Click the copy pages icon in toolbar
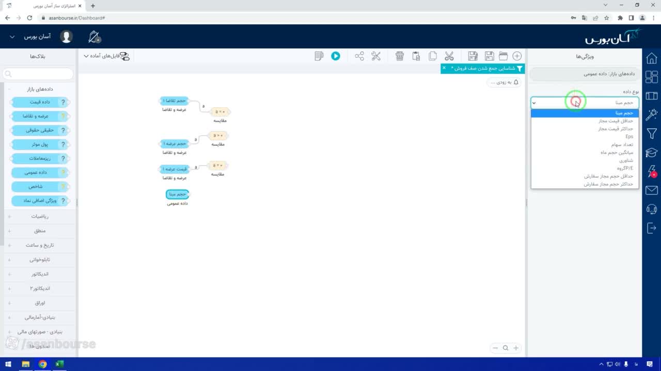The width and height of the screenshot is (661, 371). [x=433, y=56]
